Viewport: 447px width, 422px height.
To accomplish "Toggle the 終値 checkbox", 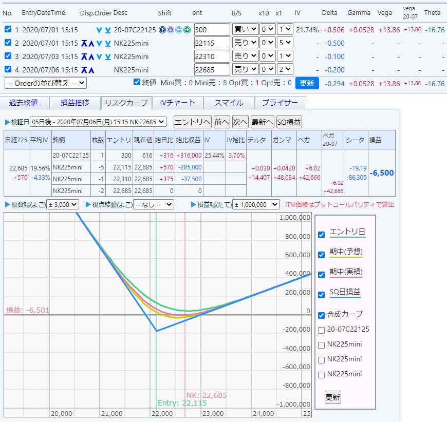I will (x=137, y=82).
